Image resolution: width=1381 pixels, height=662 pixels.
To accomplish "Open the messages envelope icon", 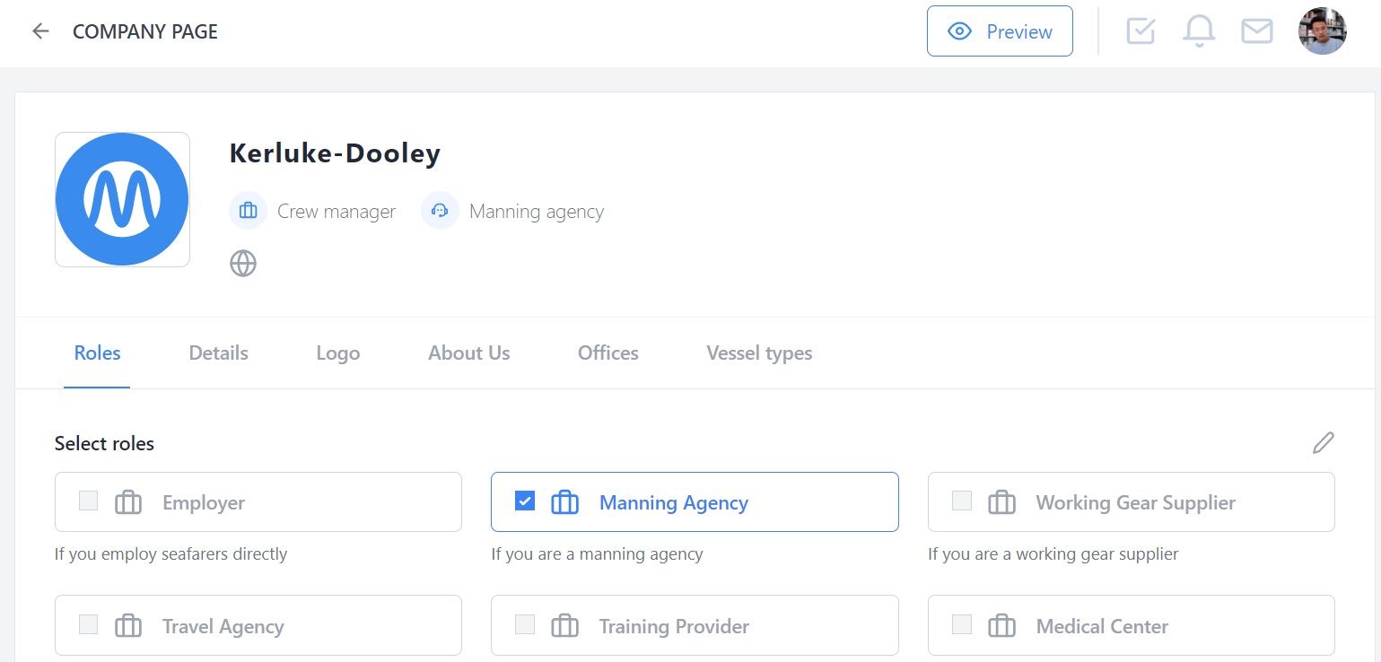I will coord(1257,31).
